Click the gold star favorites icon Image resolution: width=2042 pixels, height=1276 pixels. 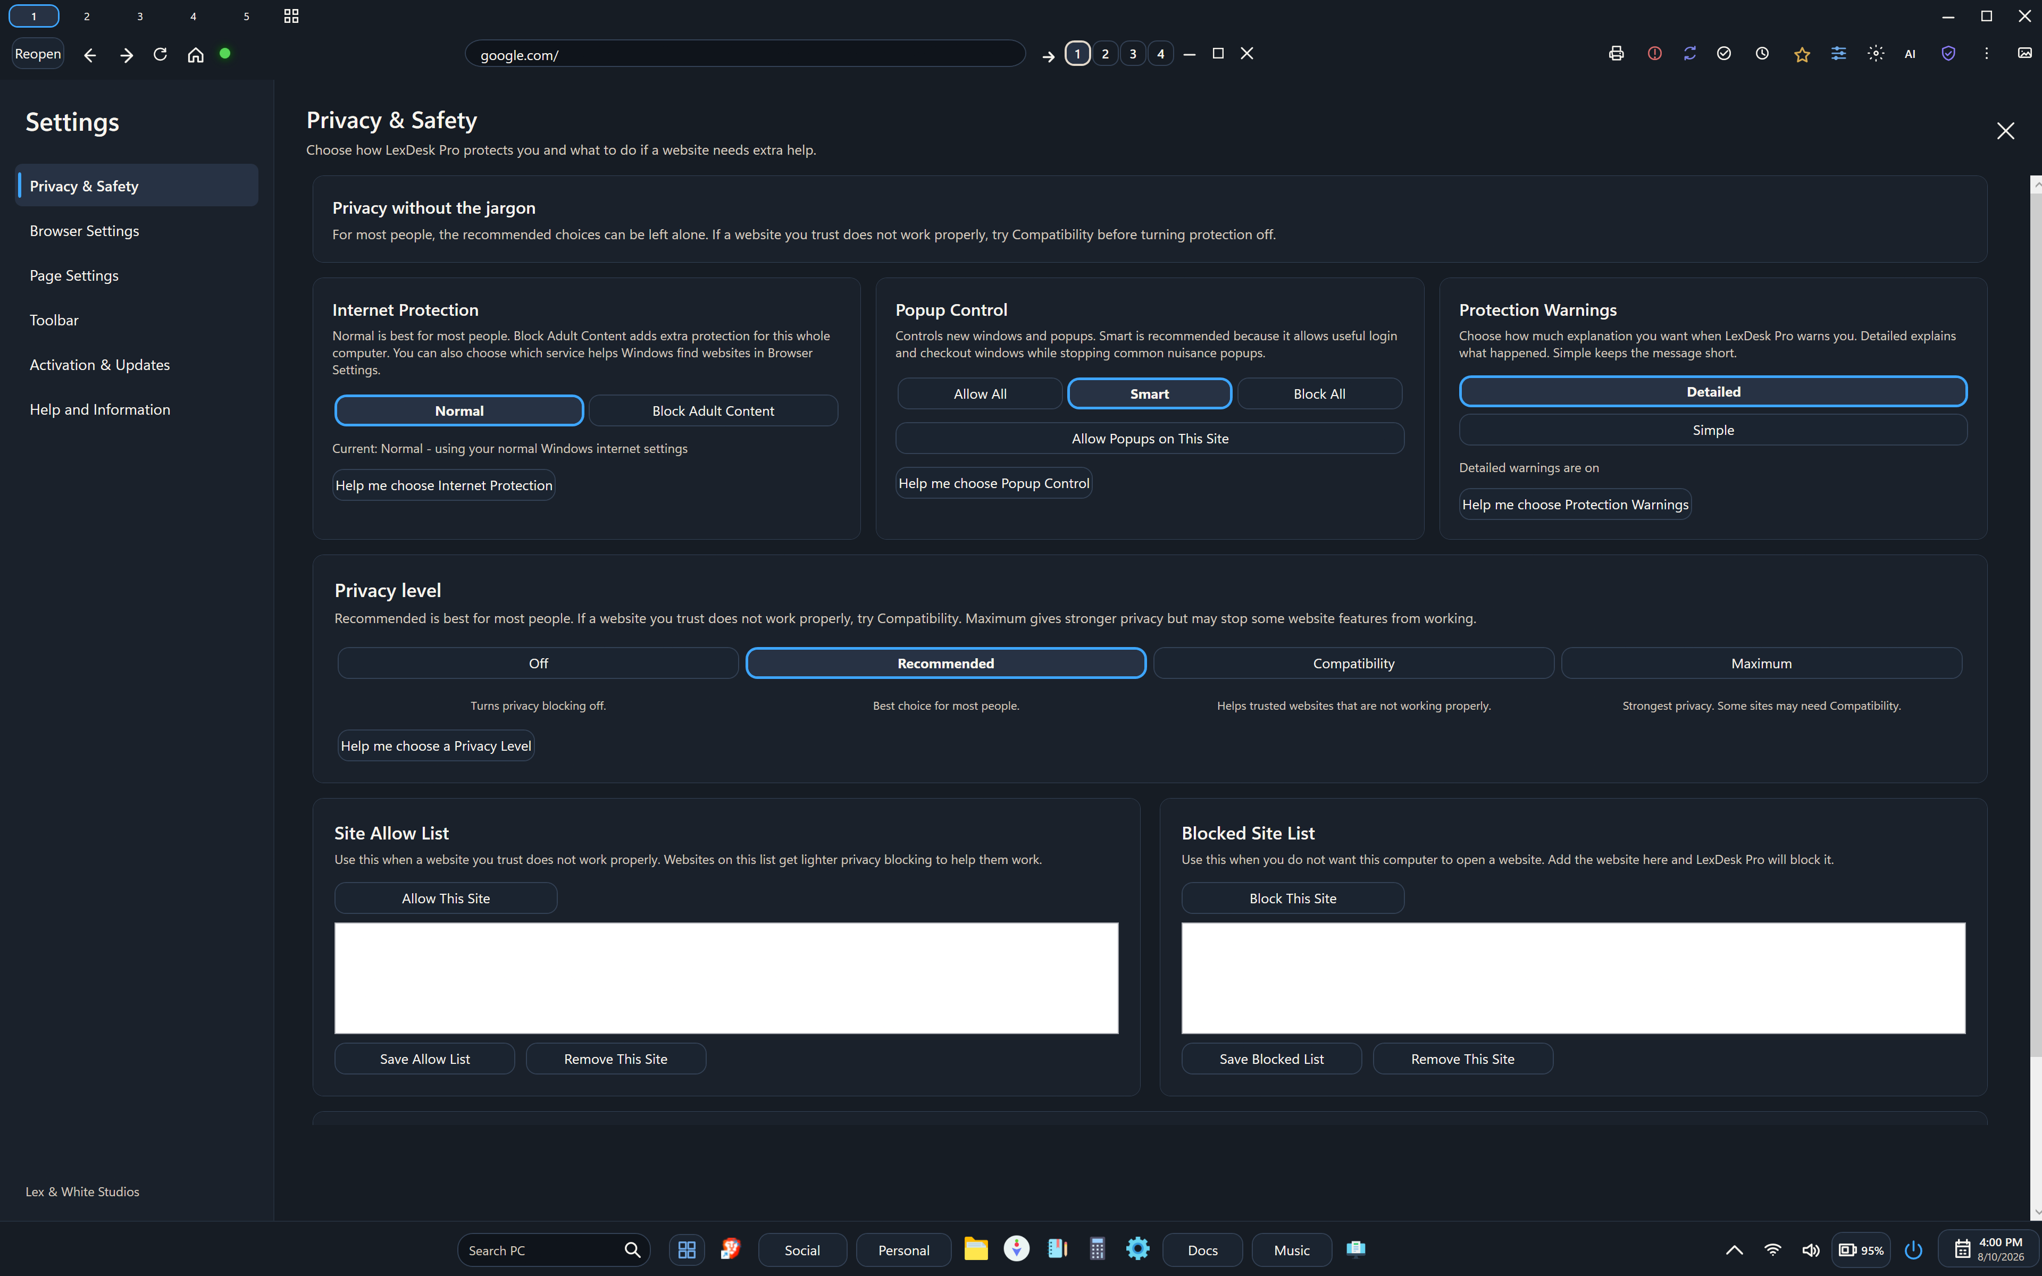point(1802,54)
